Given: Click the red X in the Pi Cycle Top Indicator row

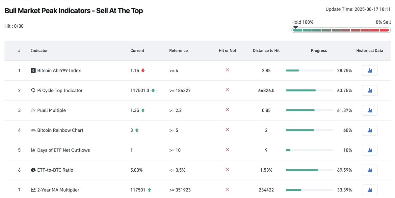Looking at the screenshot, I should click(227, 90).
